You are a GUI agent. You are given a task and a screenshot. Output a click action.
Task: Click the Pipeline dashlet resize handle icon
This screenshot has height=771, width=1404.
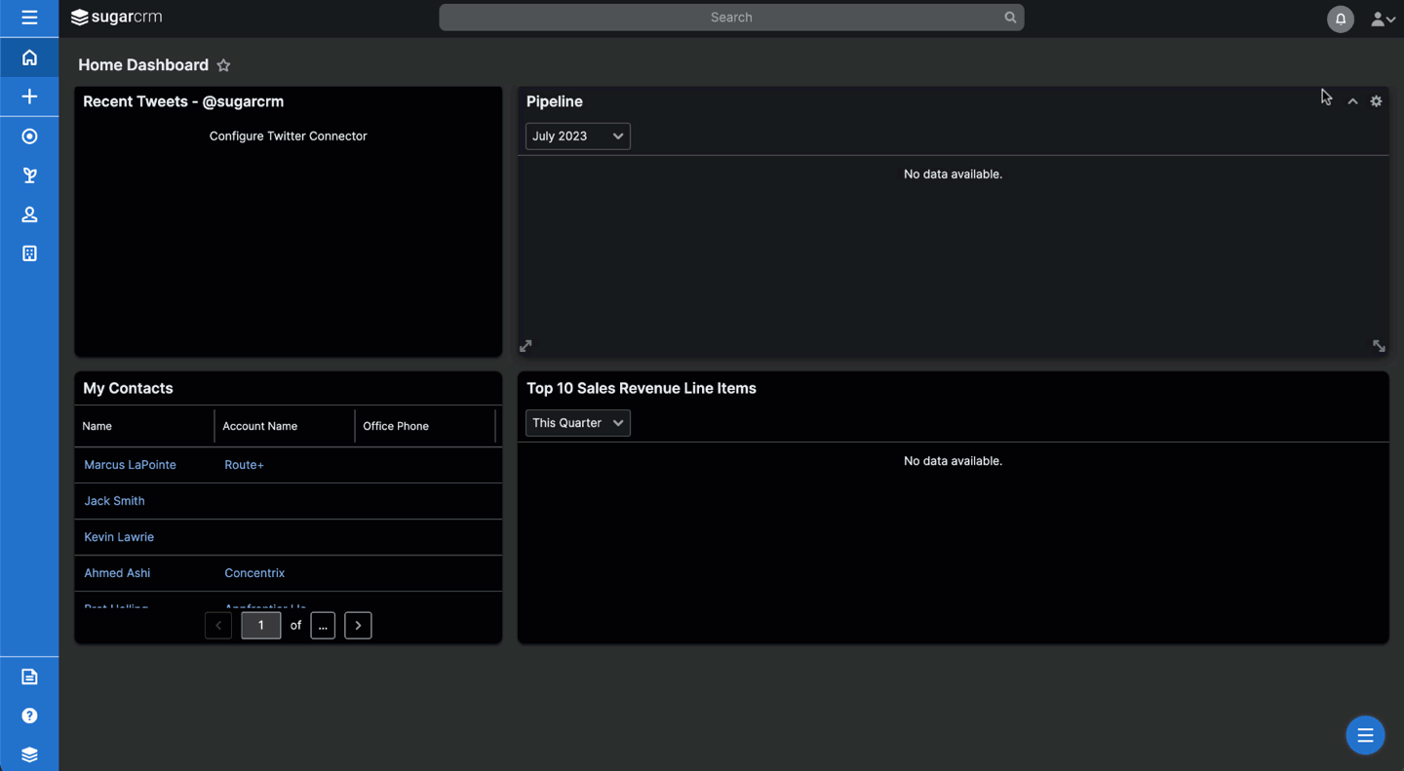[1379, 346]
